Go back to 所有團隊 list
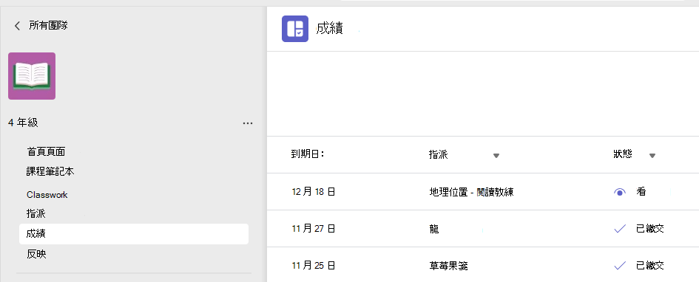 [x=48, y=25]
